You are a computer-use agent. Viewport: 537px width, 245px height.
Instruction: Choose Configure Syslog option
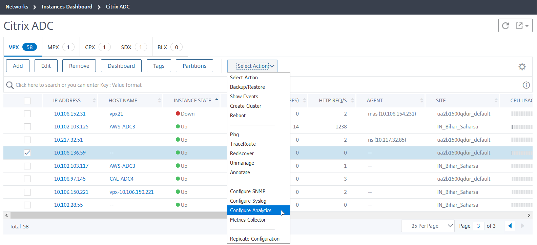tap(259, 201)
